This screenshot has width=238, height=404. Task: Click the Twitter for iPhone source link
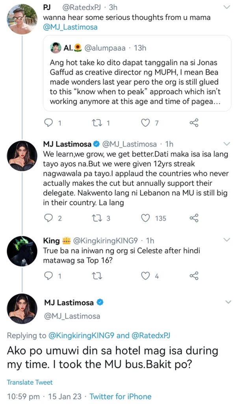click(x=120, y=396)
